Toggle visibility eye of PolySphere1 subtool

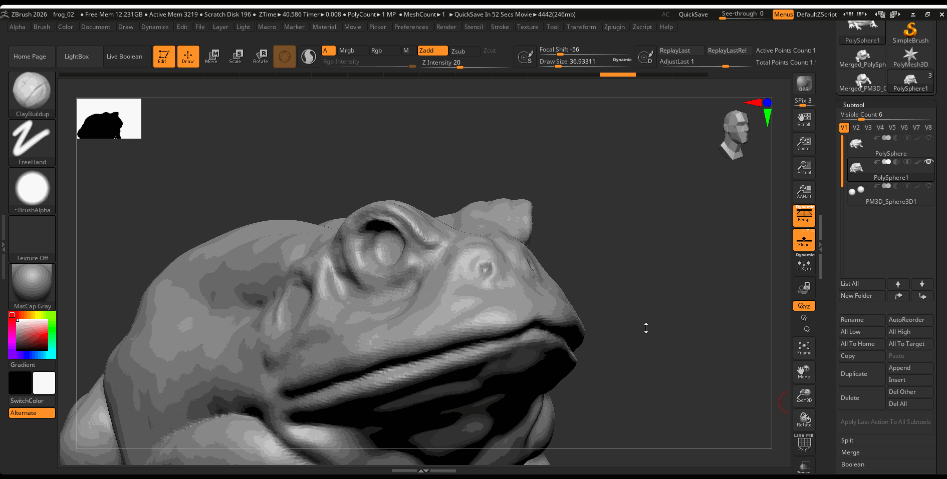(928, 162)
